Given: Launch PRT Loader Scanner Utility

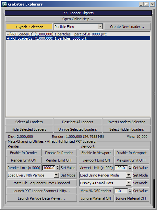Looking at the screenshot, I should (42, 191).
